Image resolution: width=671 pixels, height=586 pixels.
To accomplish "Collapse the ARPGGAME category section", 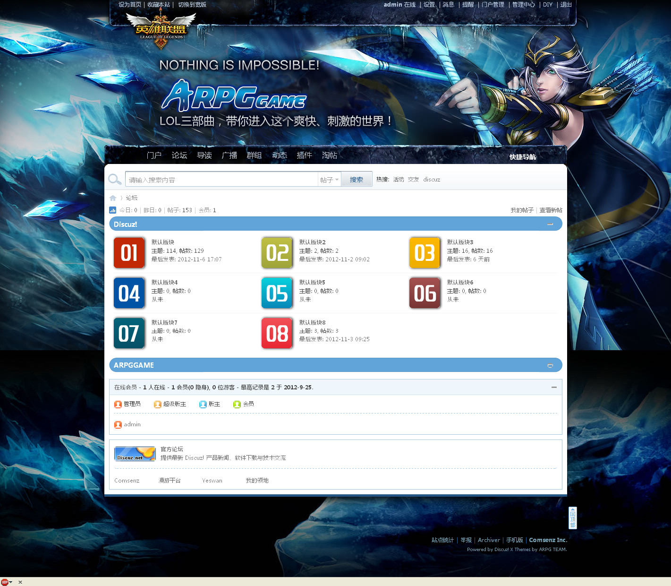I will pos(550,365).
